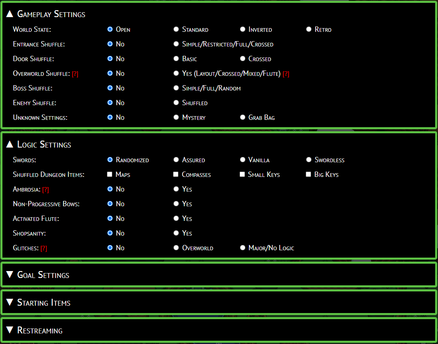Tick the Small Keys checkbox

242,174
